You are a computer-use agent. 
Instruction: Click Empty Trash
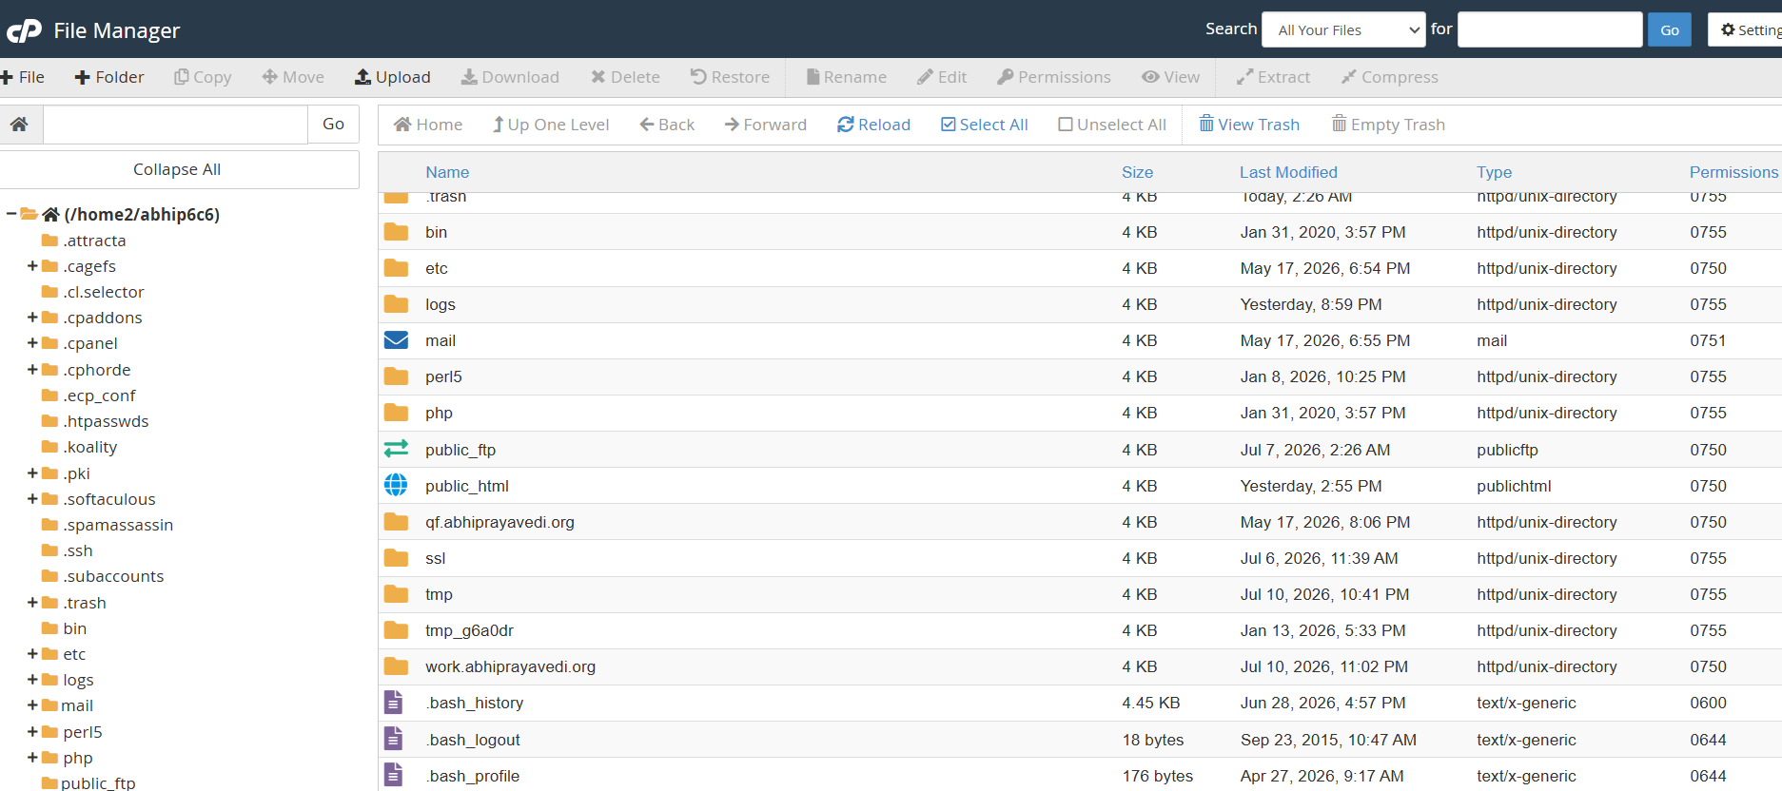coord(1388,125)
